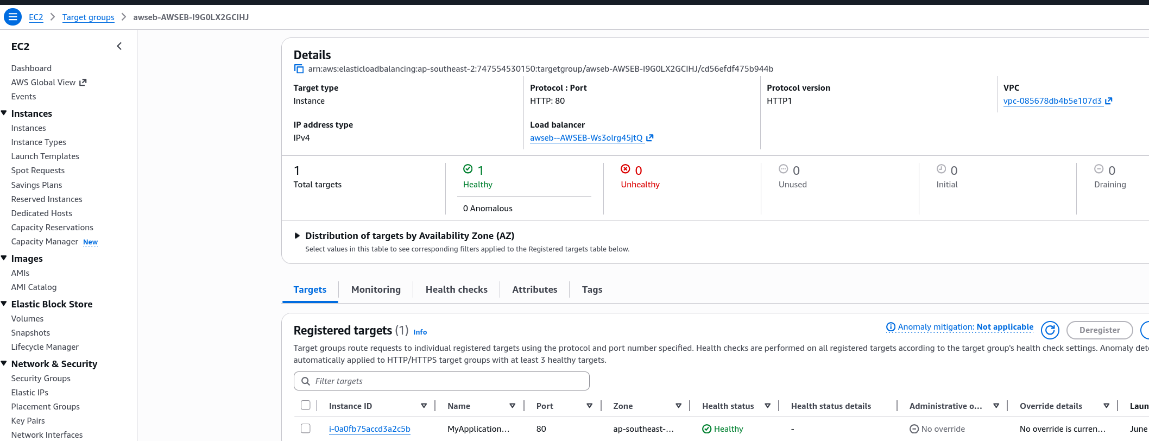The image size is (1149, 441).
Task: Open AMI Catalog in sidebar
Action: tap(34, 287)
